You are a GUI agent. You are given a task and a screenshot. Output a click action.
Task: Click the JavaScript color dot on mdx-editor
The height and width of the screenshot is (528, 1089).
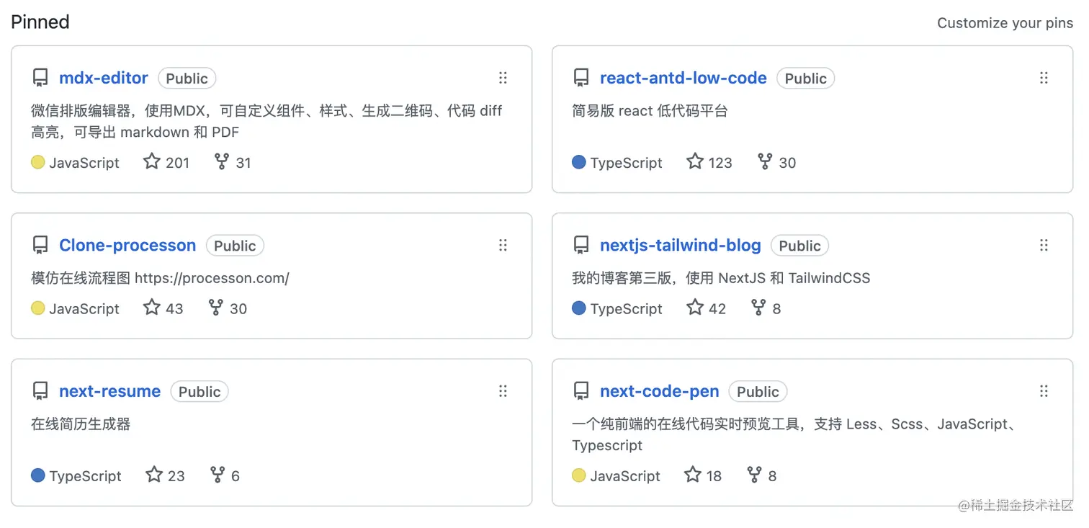coord(38,162)
